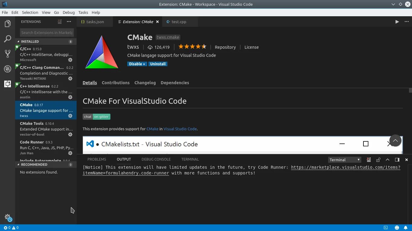This screenshot has width=412, height=231.
Task: Open the Manage gear at activity bar bottom
Action: 8,217
